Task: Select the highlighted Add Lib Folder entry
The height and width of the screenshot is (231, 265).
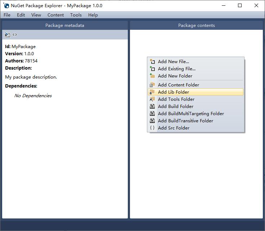Action: tap(196, 92)
